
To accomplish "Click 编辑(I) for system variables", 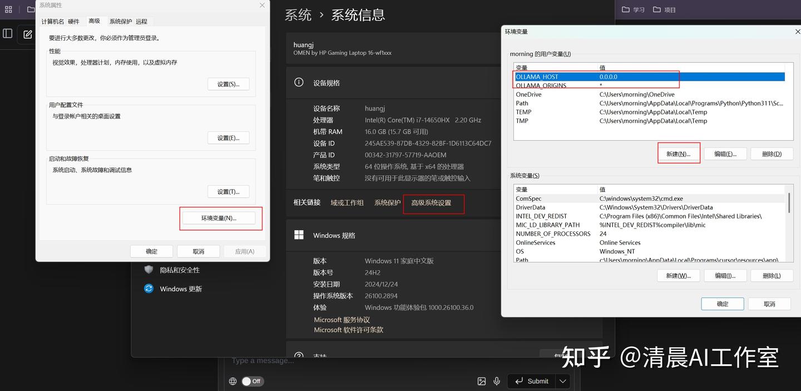I will [725, 275].
